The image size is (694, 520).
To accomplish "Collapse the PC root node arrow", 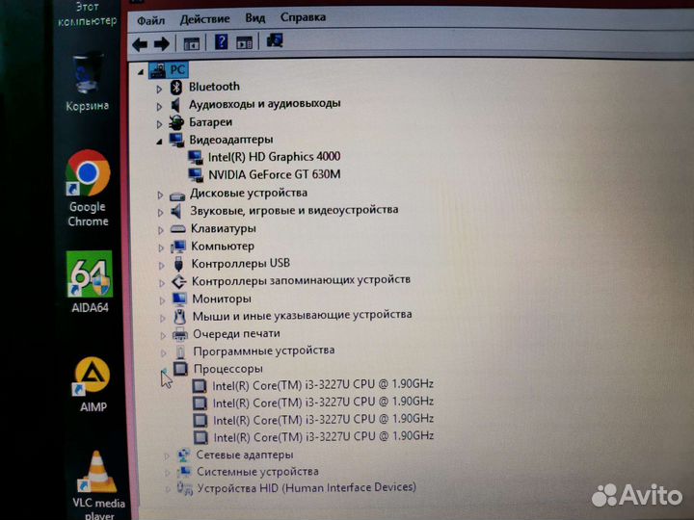I will tap(141, 71).
